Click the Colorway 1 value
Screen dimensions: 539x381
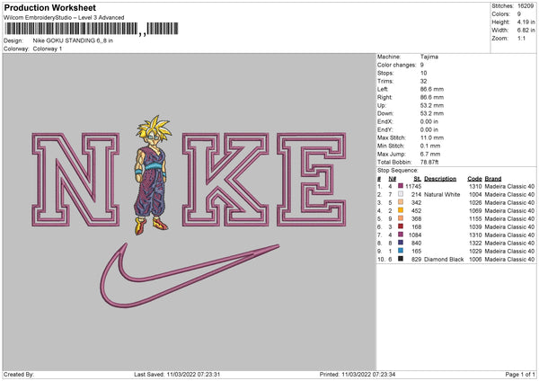(x=48, y=49)
